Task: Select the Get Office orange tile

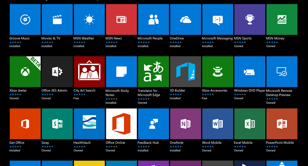Action: [x=25, y=123]
